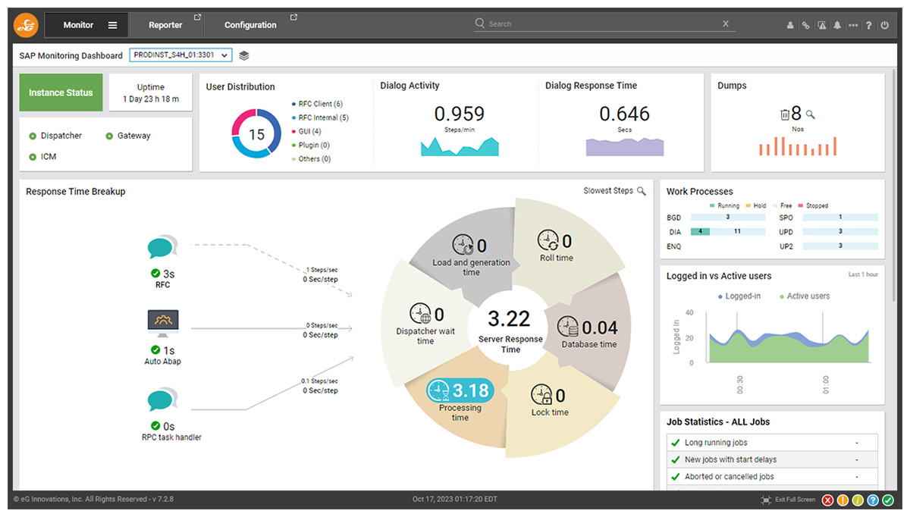910x517 pixels.
Task: Open the Reporter tab
Action: pyautogui.click(x=165, y=25)
